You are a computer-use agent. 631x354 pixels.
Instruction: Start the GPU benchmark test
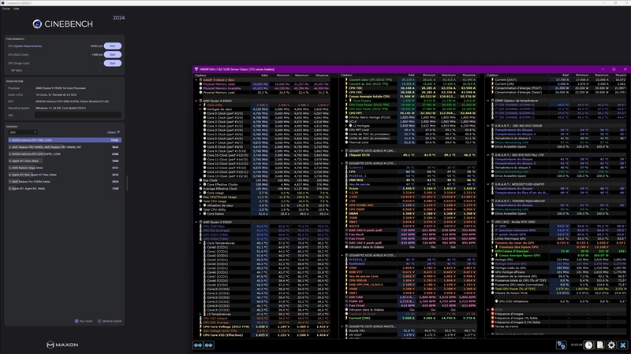[x=112, y=46]
